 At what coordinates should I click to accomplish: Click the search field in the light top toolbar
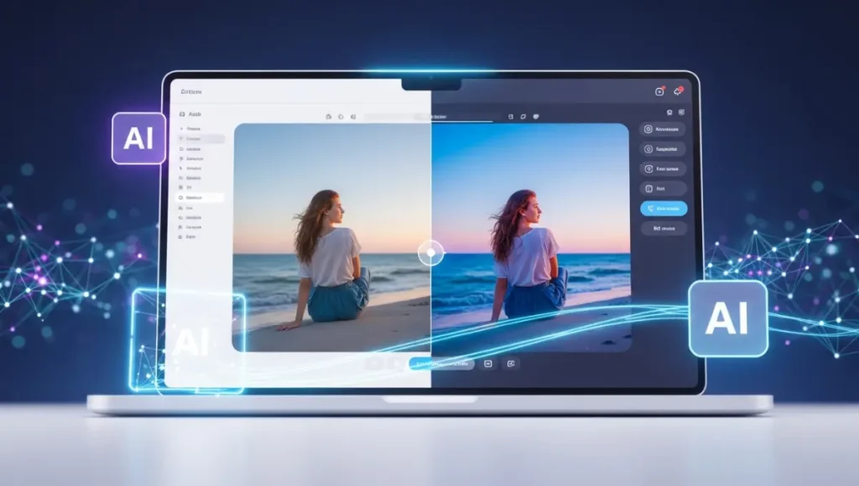[x=396, y=116]
